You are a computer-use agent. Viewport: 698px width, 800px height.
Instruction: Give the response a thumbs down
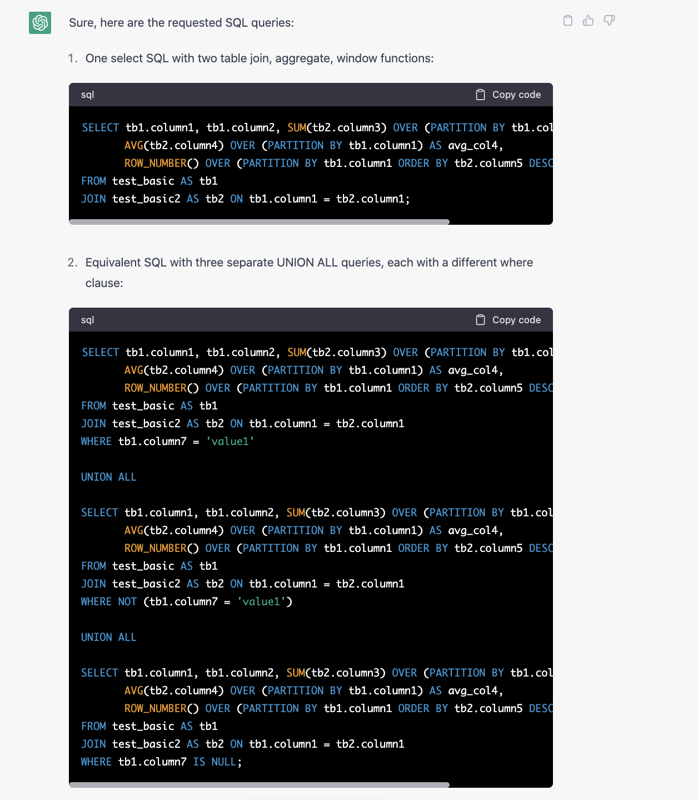(609, 21)
